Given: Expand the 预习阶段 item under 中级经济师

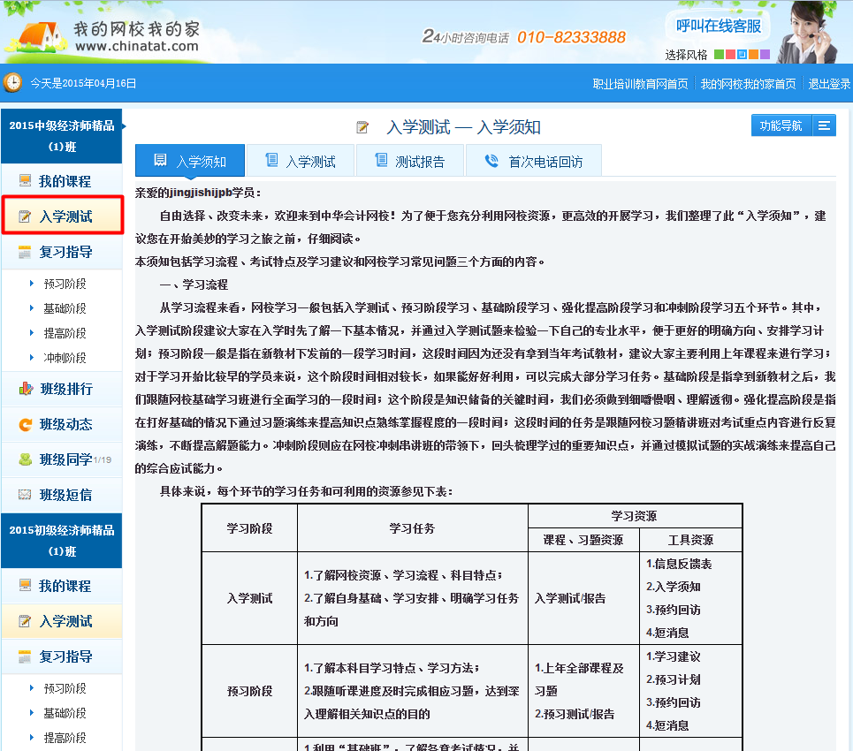Looking at the screenshot, I should (x=65, y=284).
